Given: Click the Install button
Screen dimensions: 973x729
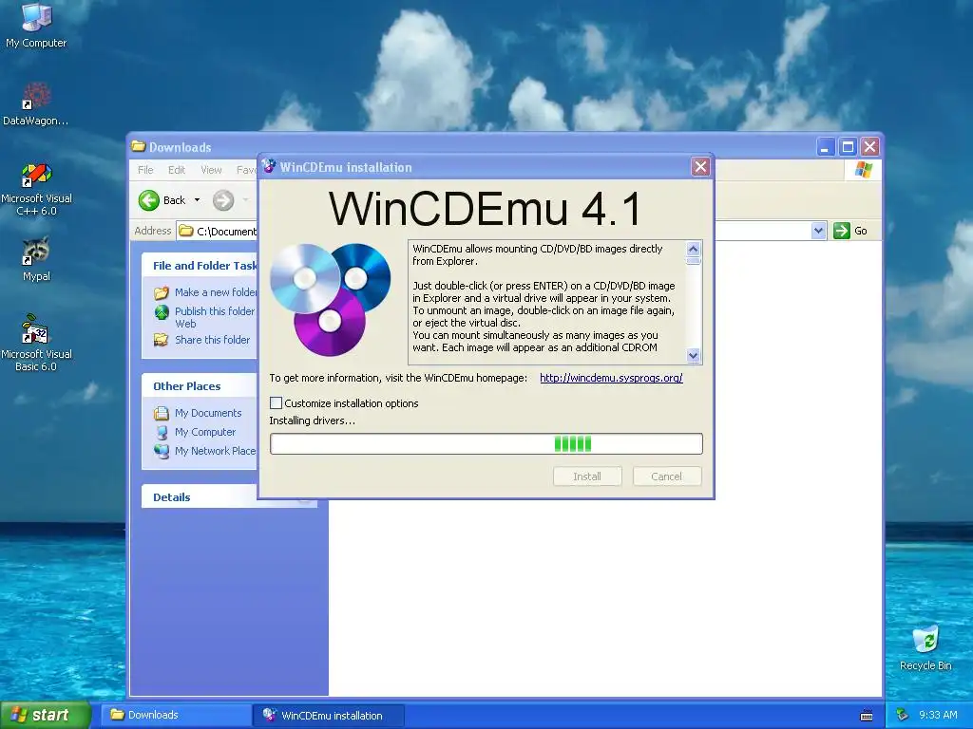Looking at the screenshot, I should (587, 477).
